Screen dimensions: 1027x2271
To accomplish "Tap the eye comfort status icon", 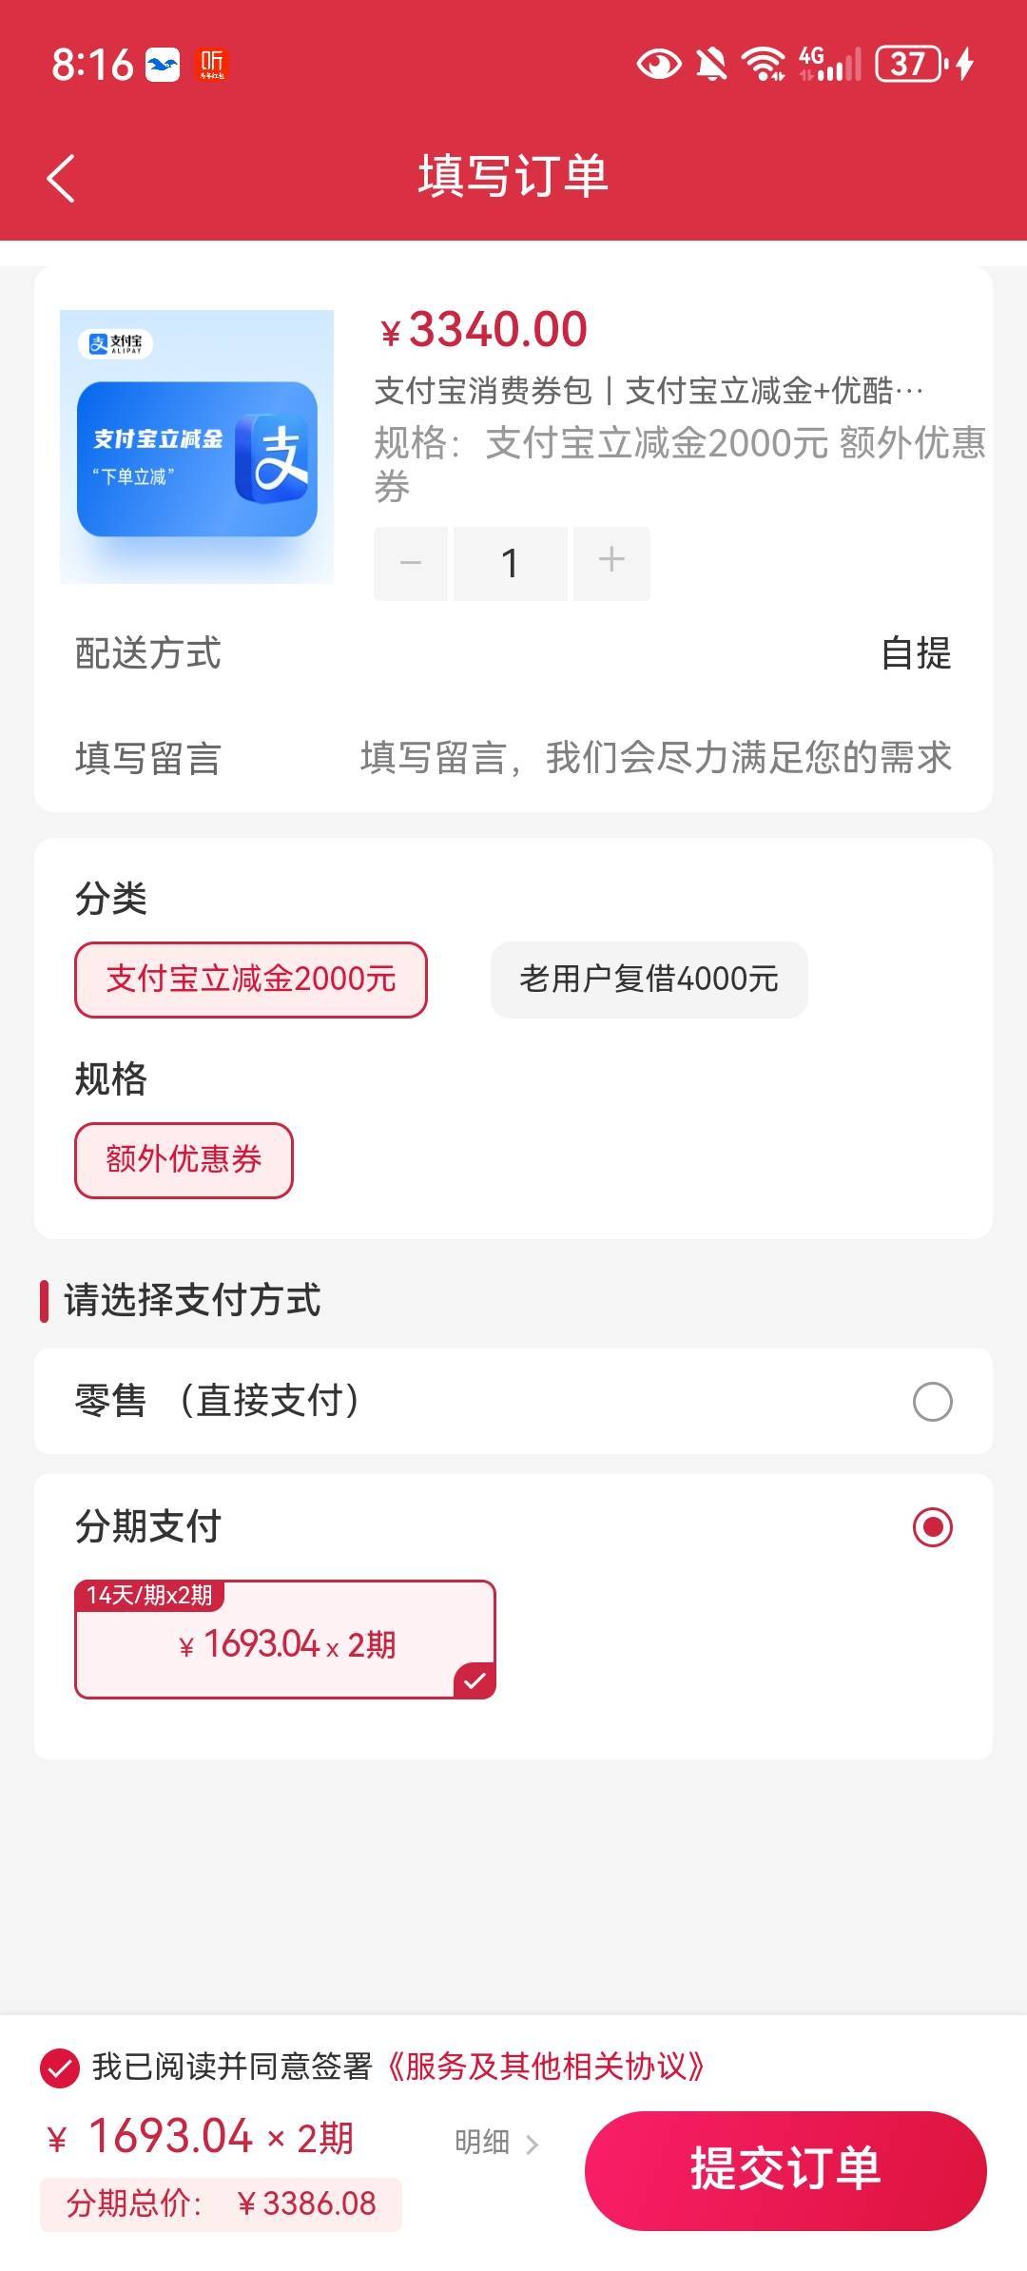I will [658, 65].
